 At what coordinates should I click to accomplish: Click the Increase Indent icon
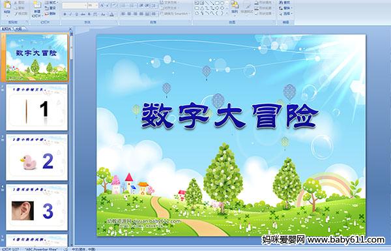point(147,5)
